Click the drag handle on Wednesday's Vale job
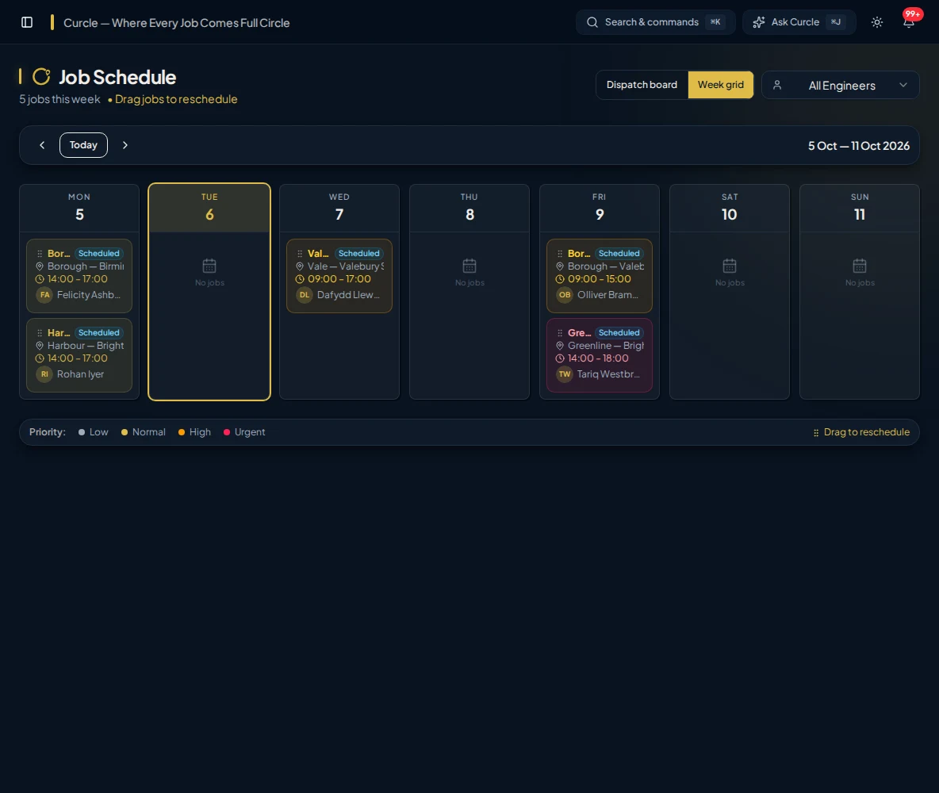Screen dimensions: 939x793 point(300,254)
